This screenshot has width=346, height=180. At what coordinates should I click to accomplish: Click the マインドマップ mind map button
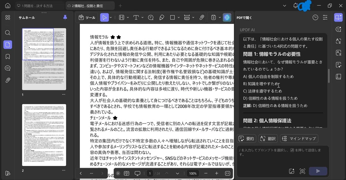click(x=299, y=139)
